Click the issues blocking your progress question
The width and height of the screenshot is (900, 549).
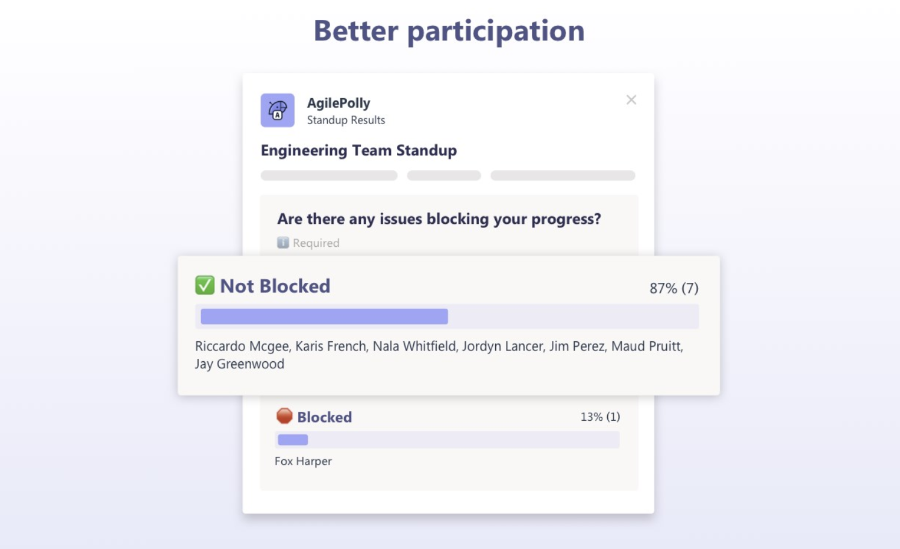(x=439, y=219)
